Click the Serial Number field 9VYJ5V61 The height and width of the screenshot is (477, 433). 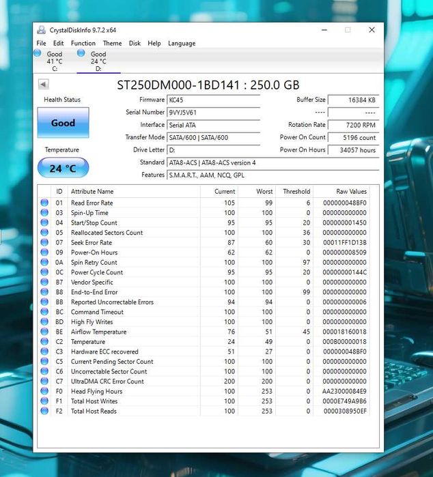[213, 113]
